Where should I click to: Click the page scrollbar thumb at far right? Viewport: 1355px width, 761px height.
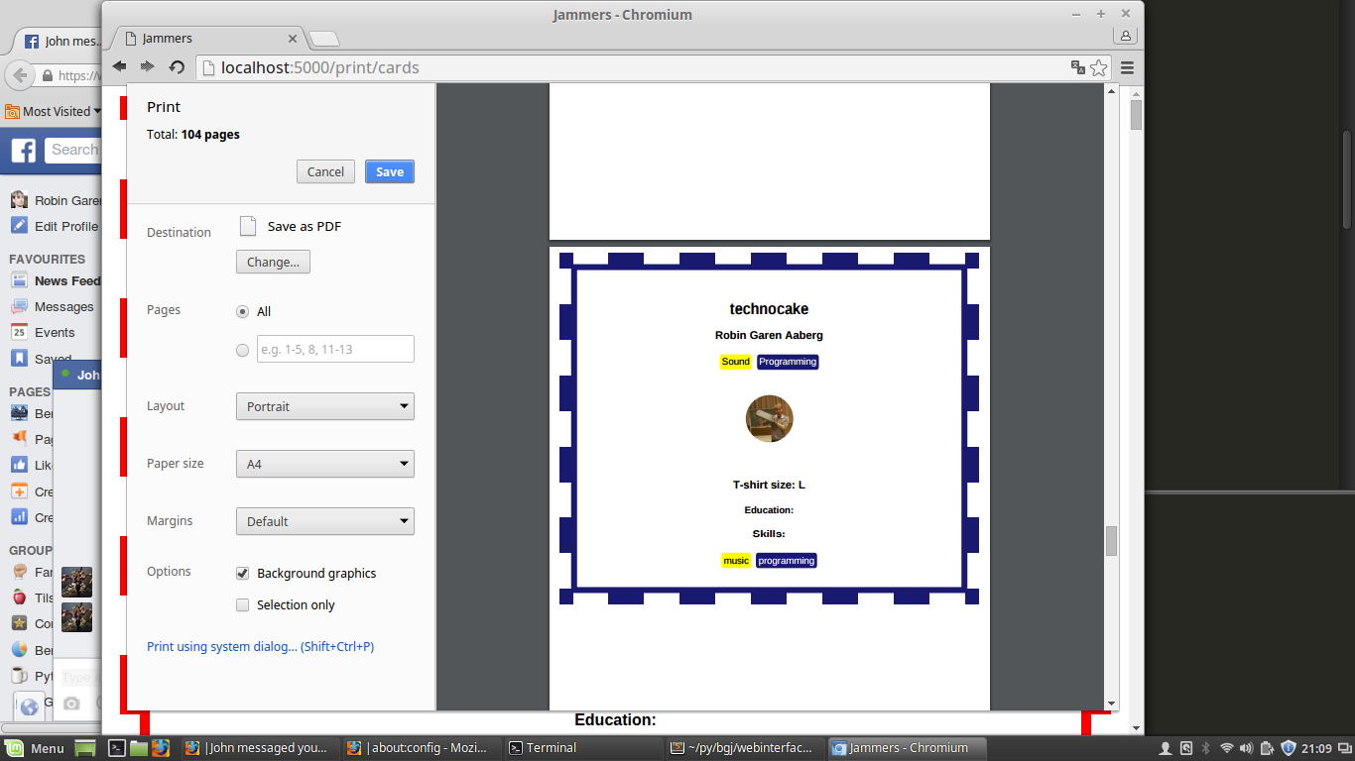click(1136, 114)
